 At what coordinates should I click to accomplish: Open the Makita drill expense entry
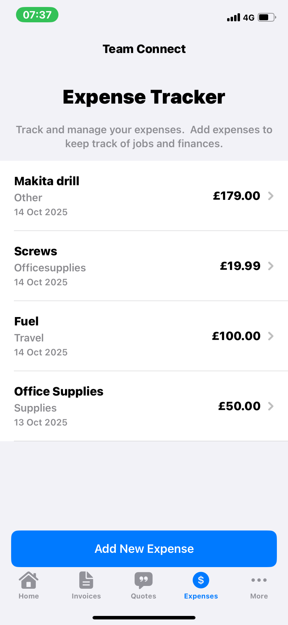click(47, 181)
